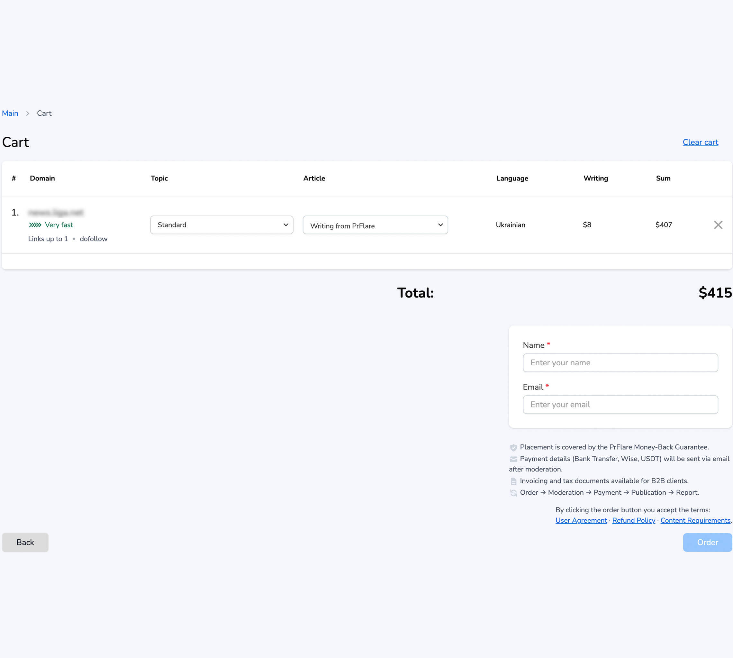Click the Article dropdown arrow chevron
Image resolution: width=733 pixels, height=658 pixels.
tap(440, 225)
